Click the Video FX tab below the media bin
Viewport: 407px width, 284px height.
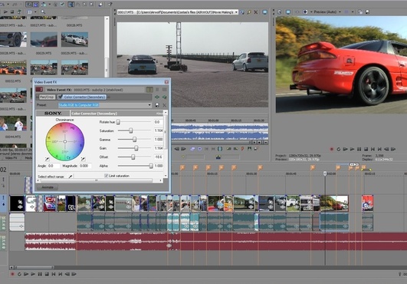tap(11, 157)
